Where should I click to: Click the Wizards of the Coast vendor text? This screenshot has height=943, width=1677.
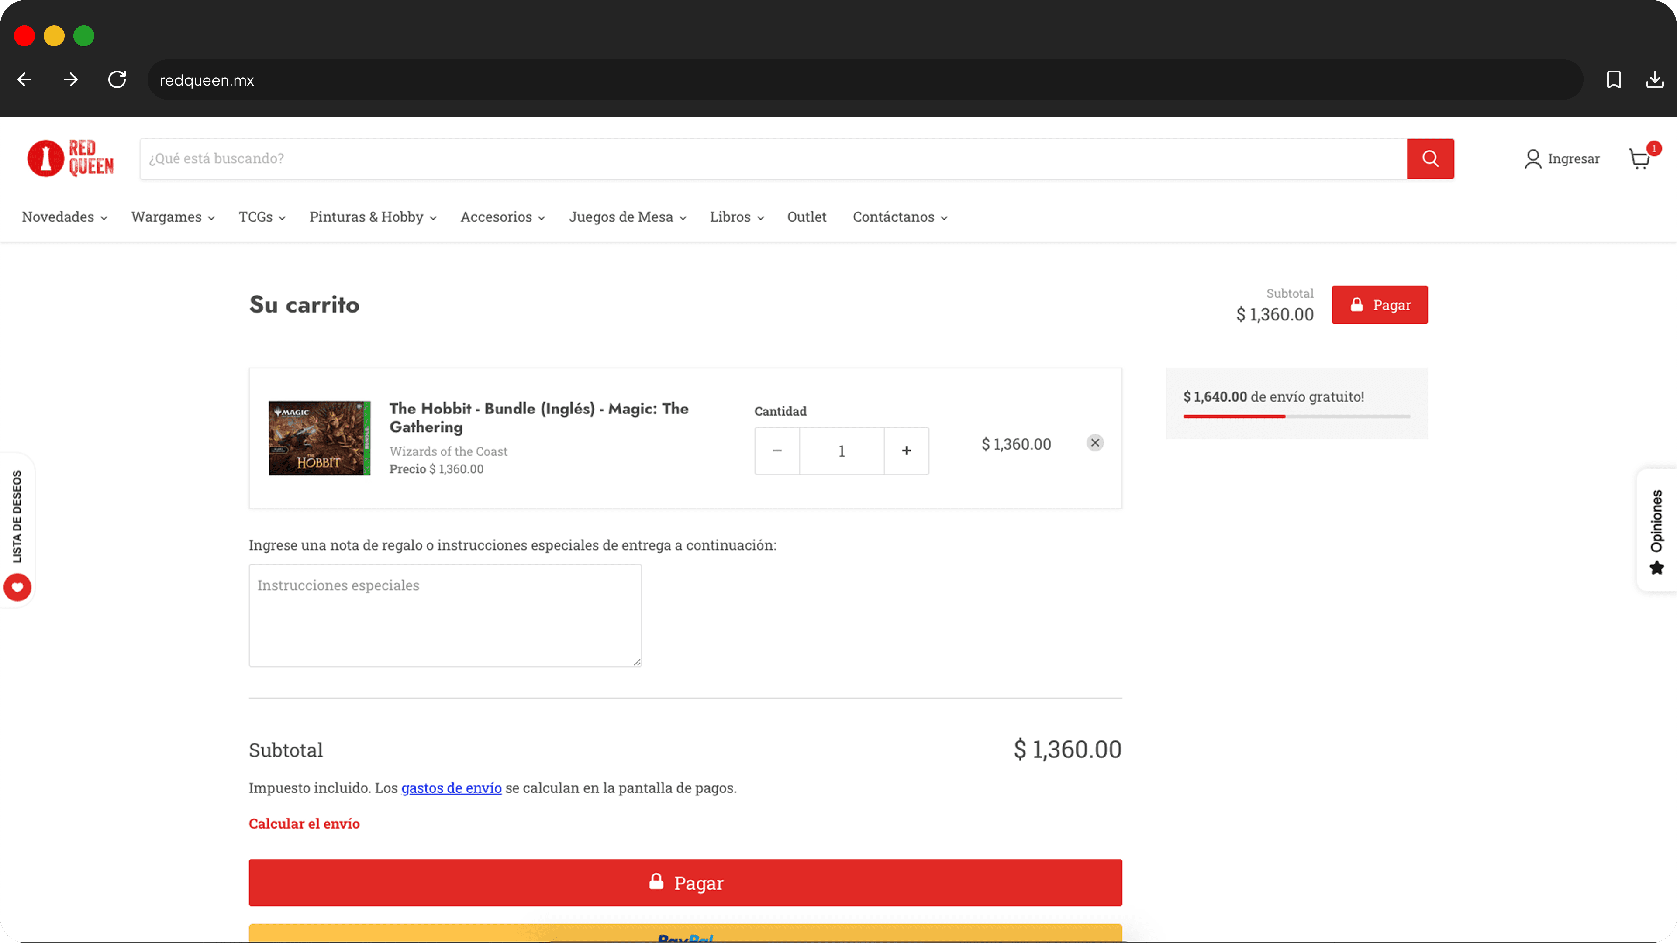pyautogui.click(x=449, y=451)
